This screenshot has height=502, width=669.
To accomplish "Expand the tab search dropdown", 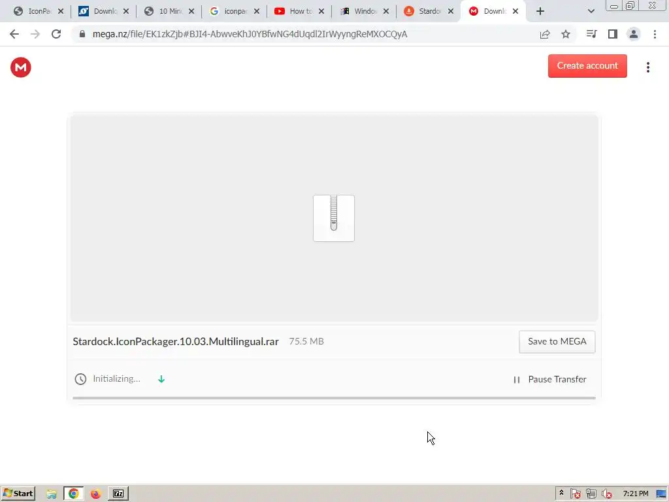I will point(591,12).
